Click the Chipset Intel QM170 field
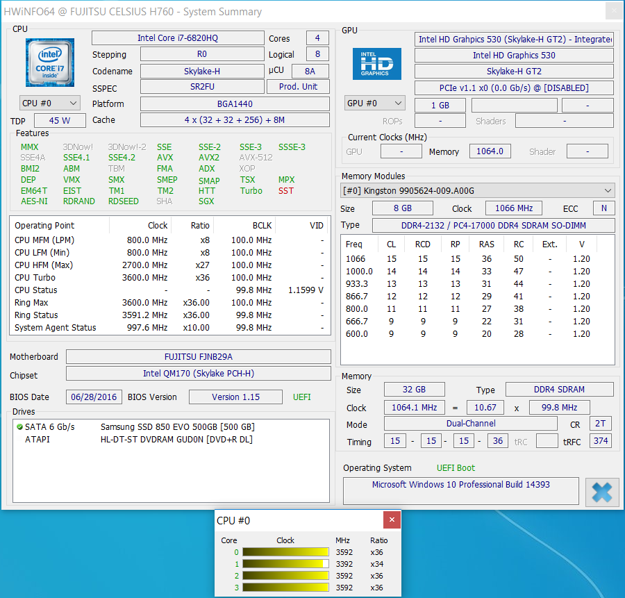The width and height of the screenshot is (625, 598). [199, 374]
